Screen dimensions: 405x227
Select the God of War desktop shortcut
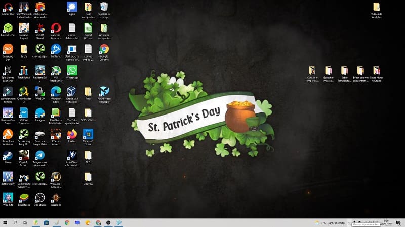(x=8, y=9)
